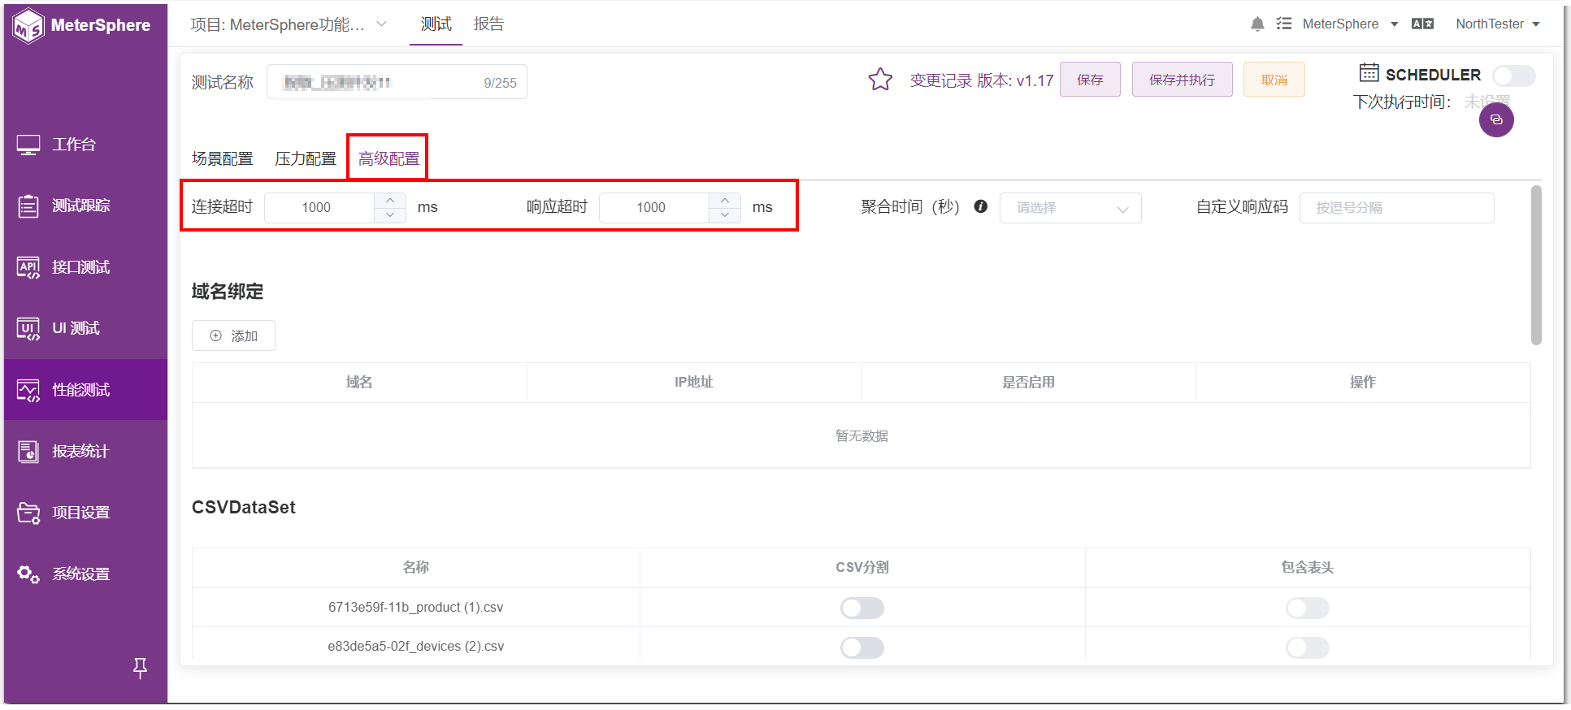Toggle CSV分割 for e83de5a5-02f_devices (2).csv
Screen dimensions: 1571x710
pos(862,647)
